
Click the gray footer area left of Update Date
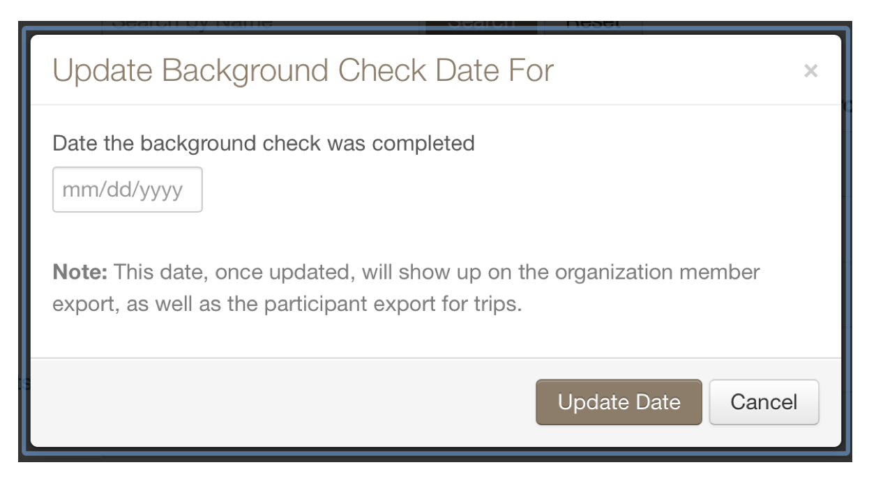279,402
